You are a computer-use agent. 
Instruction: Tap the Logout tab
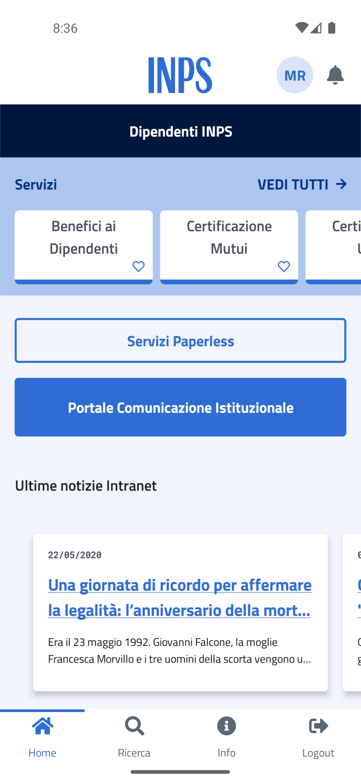pyautogui.click(x=319, y=737)
